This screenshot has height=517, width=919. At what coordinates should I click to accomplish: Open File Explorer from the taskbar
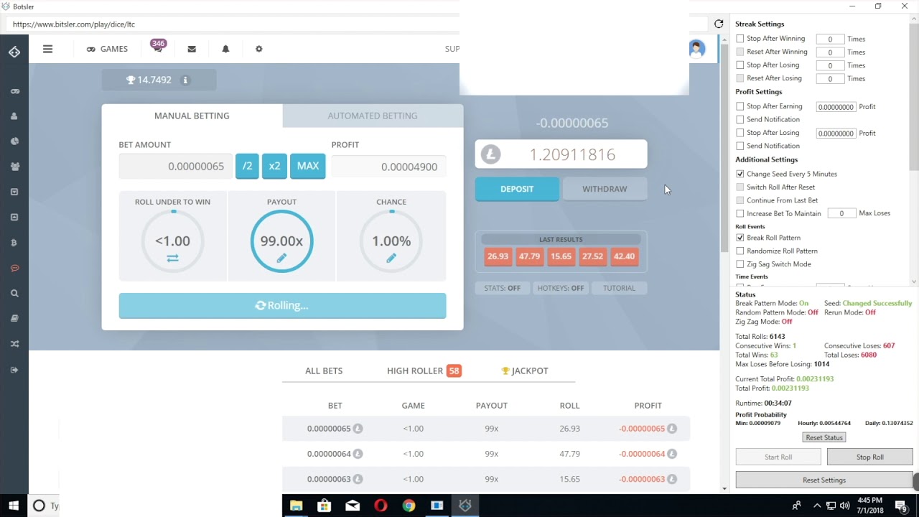tap(296, 506)
